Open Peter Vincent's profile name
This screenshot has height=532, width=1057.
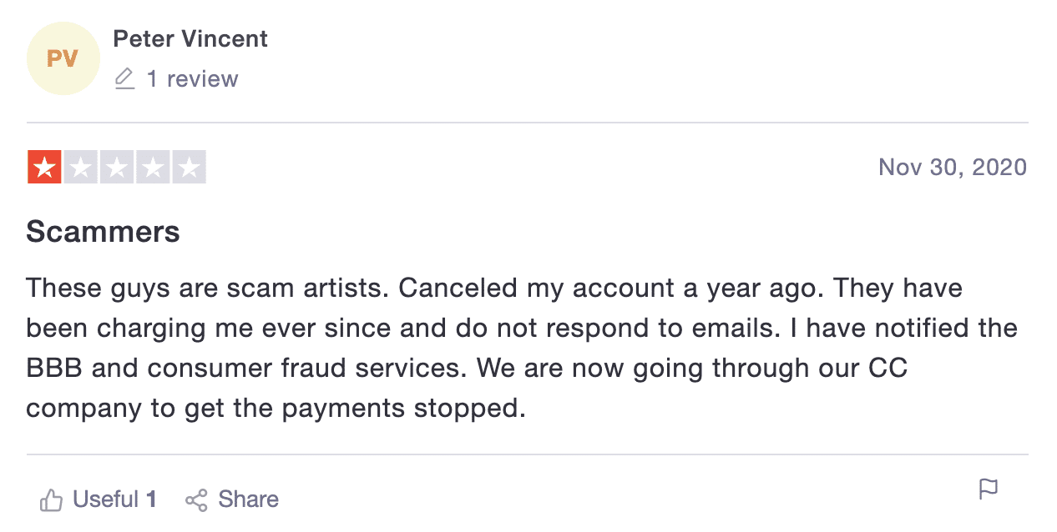[x=190, y=38]
